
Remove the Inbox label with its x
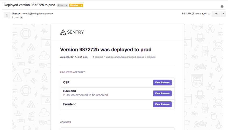click(x=66, y=5)
